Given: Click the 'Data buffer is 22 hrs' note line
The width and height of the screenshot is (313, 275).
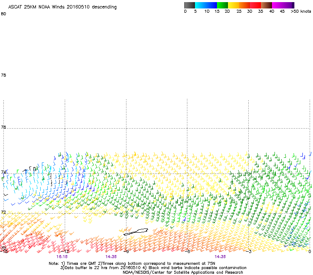Looking at the screenshot, I should click(153, 268).
